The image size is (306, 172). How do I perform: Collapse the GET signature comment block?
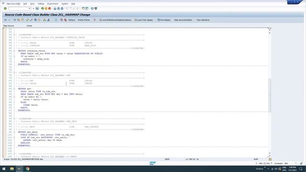point(14,73)
